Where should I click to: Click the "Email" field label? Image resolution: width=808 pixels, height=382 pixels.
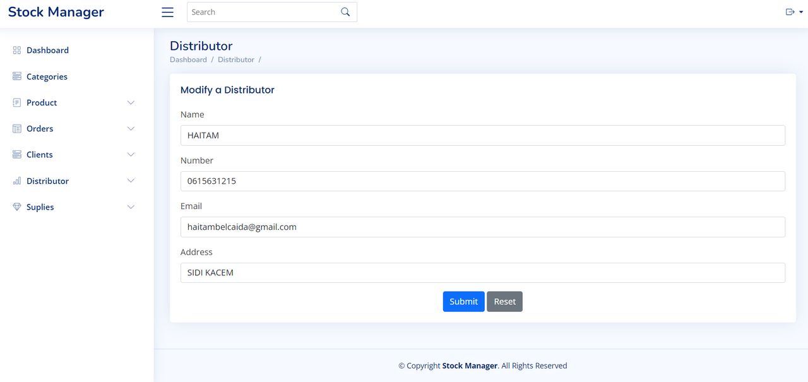(191, 206)
